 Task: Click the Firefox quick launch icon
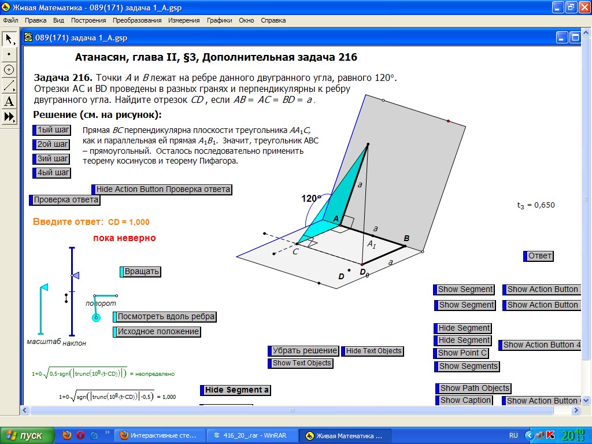tap(67, 435)
